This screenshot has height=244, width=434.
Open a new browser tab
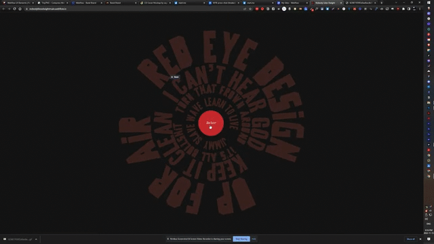(381, 3)
